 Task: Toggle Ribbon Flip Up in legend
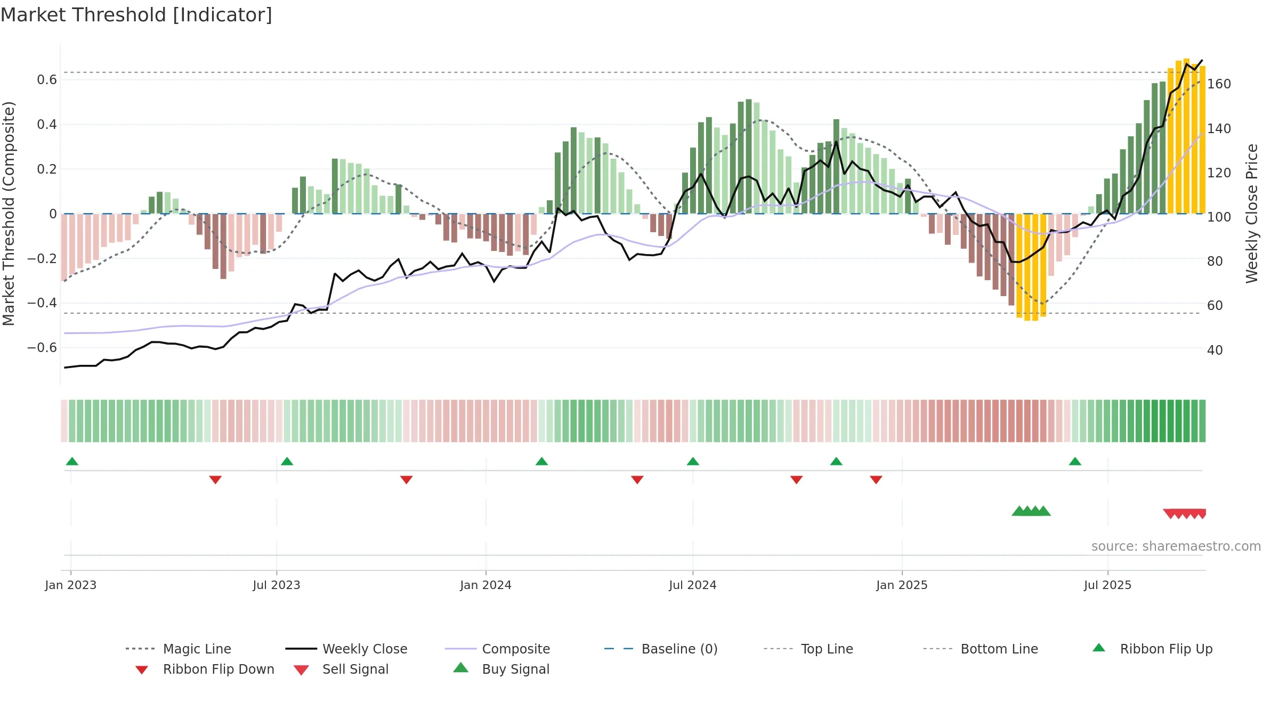coord(1153,649)
